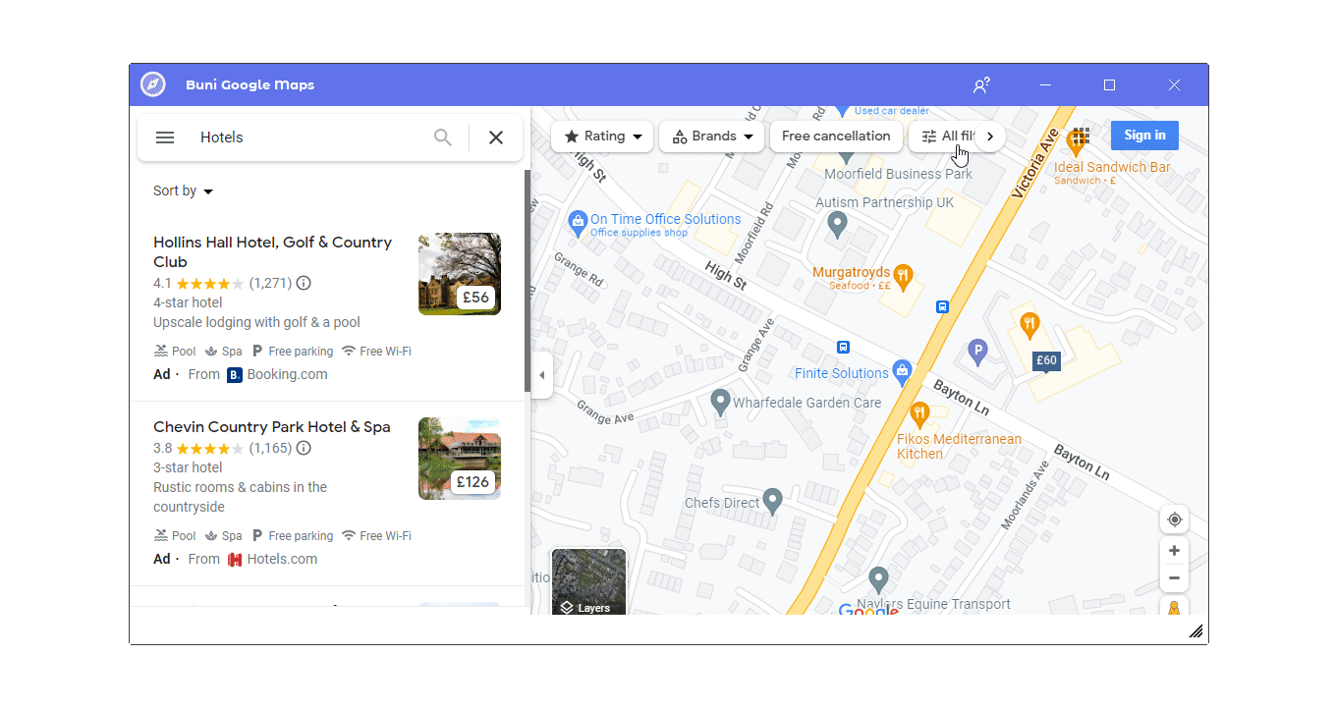The width and height of the screenshot is (1334, 710).
Task: Click the parking marker on map
Action: [x=977, y=351]
